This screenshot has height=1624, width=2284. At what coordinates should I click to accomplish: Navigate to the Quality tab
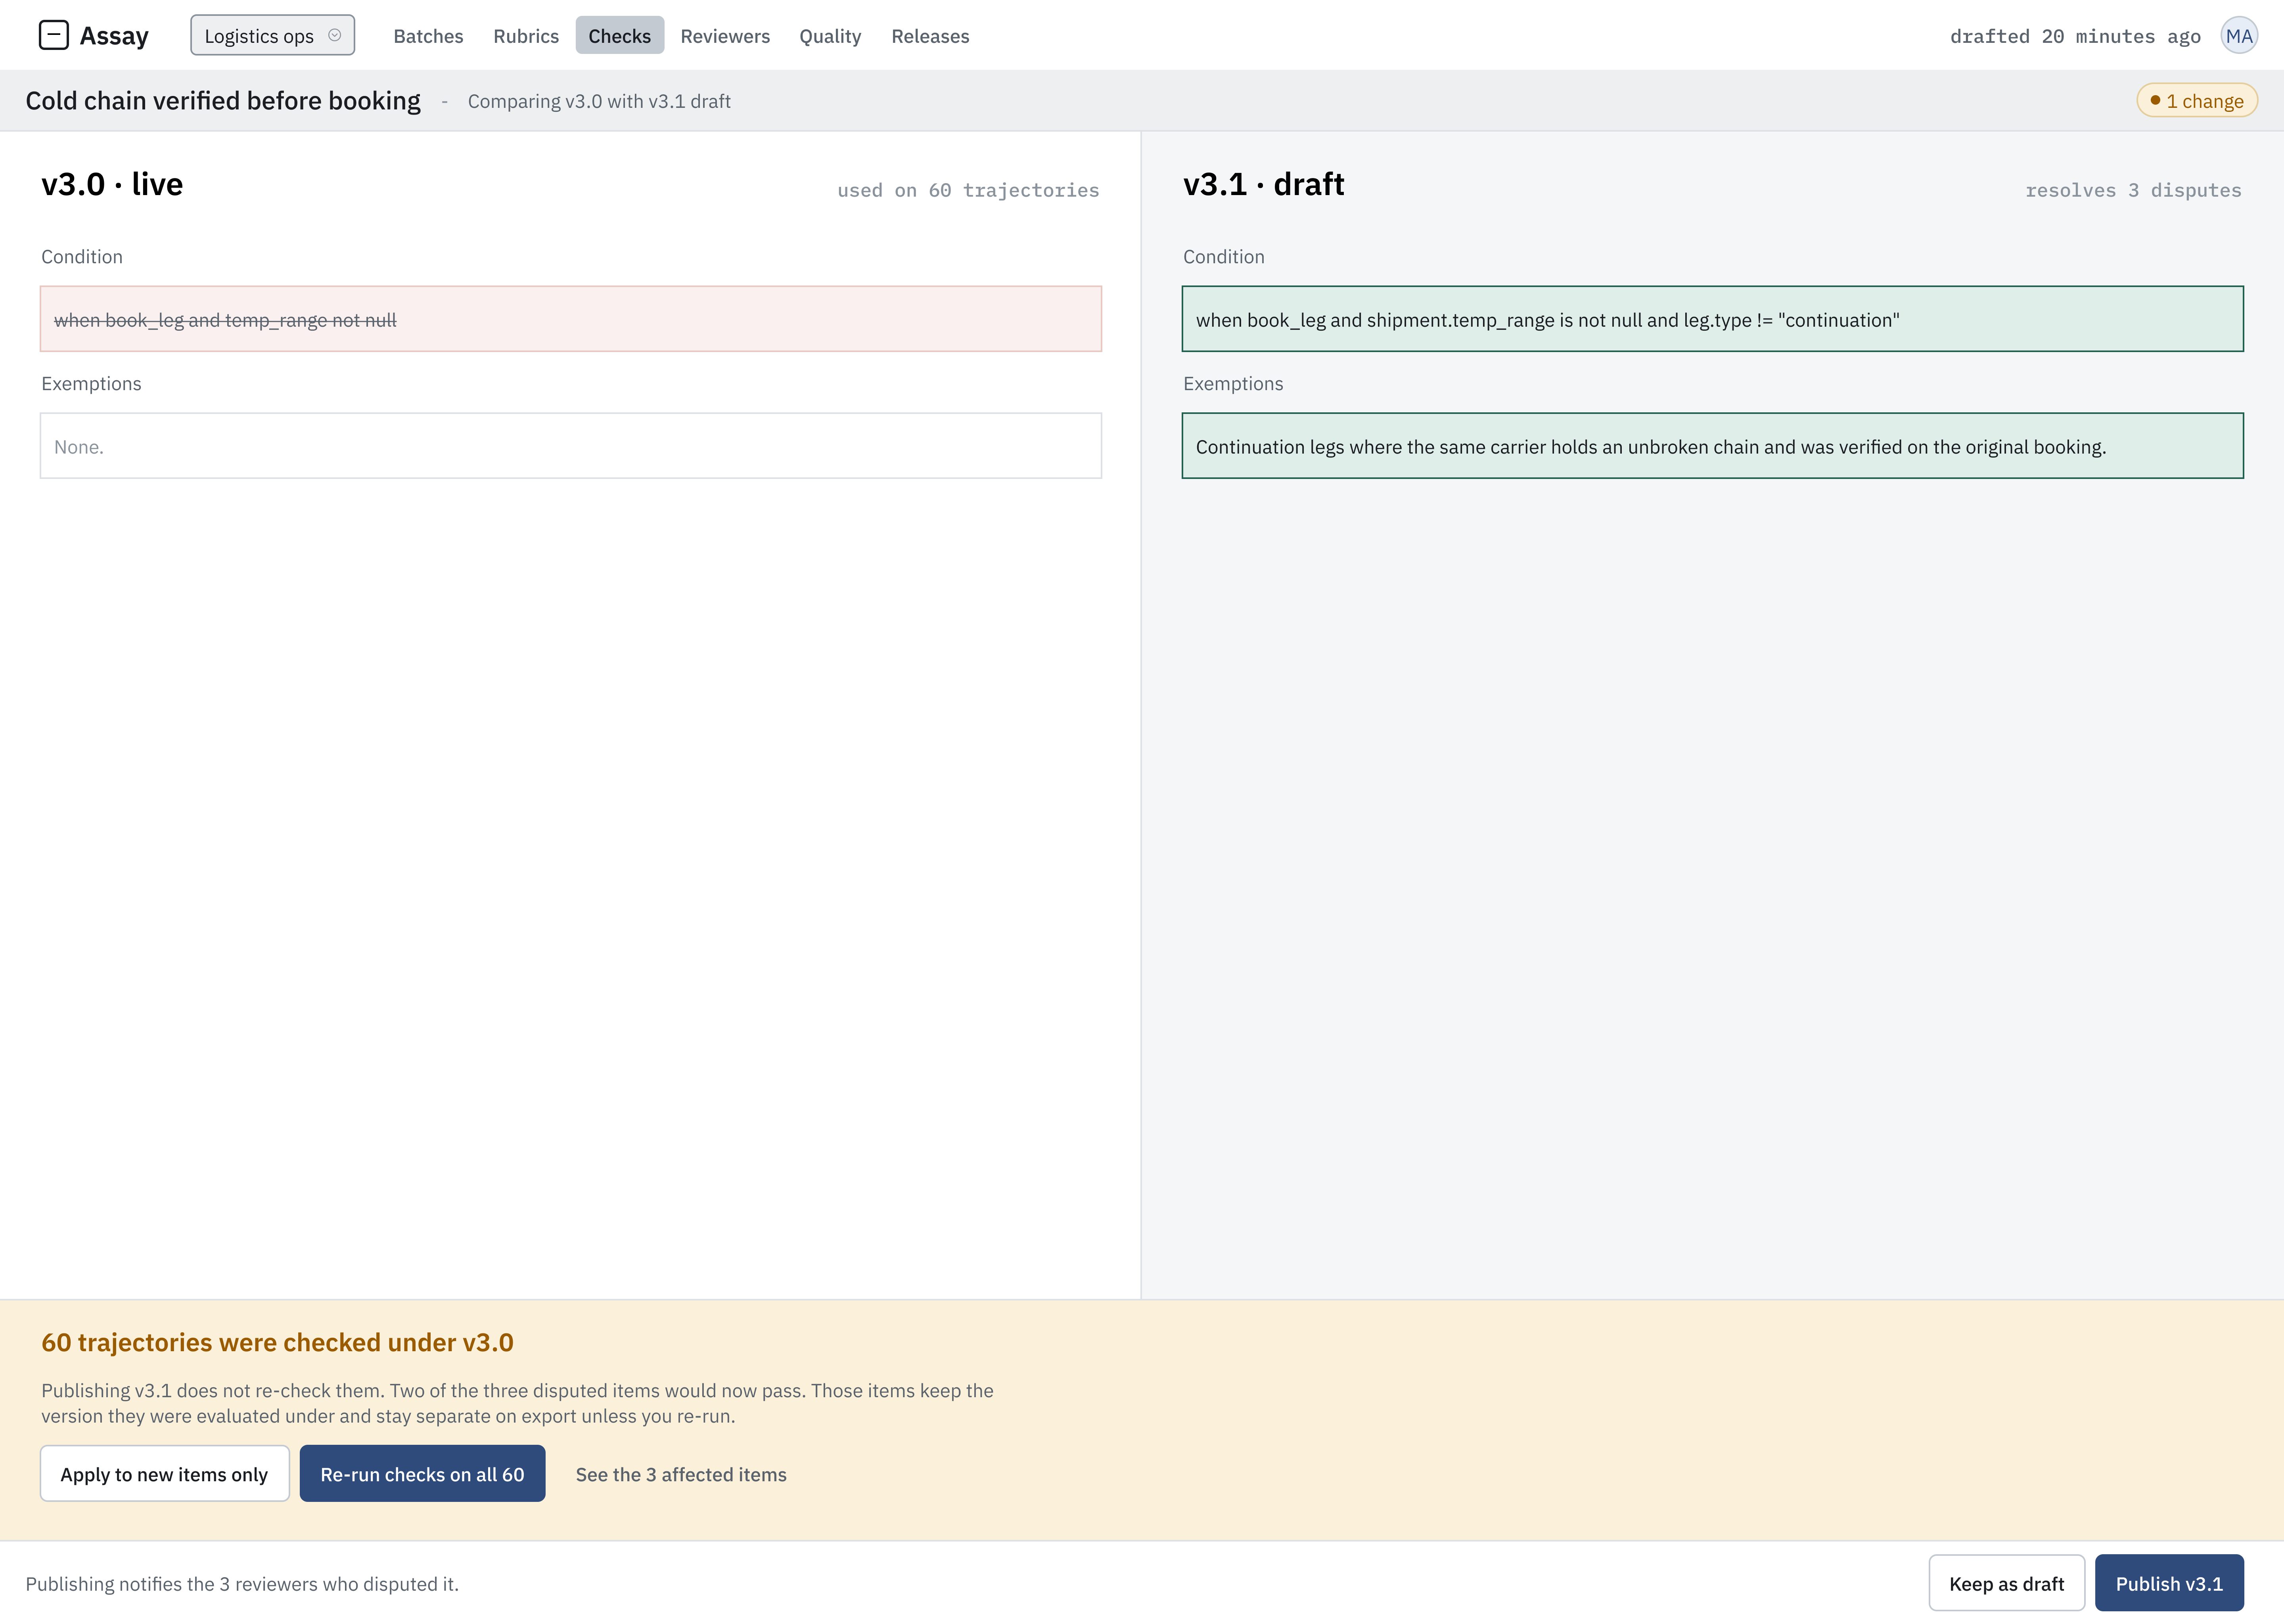tap(830, 36)
